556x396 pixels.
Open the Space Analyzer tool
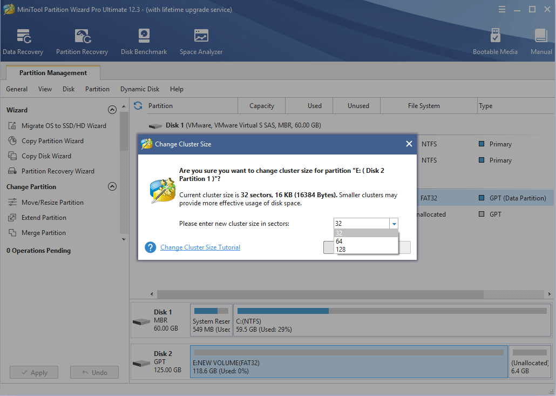click(x=201, y=42)
